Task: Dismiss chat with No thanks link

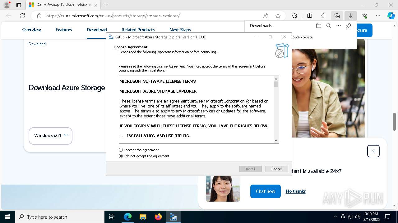Action: pos(296,191)
